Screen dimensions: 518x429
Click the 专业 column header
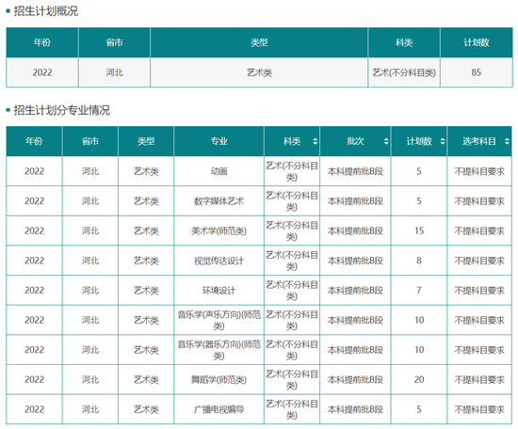point(219,141)
